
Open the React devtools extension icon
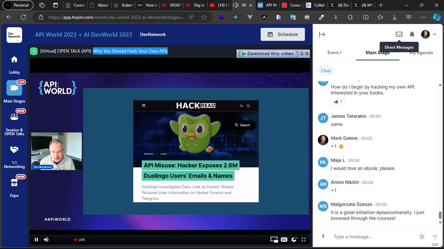coord(235,17)
